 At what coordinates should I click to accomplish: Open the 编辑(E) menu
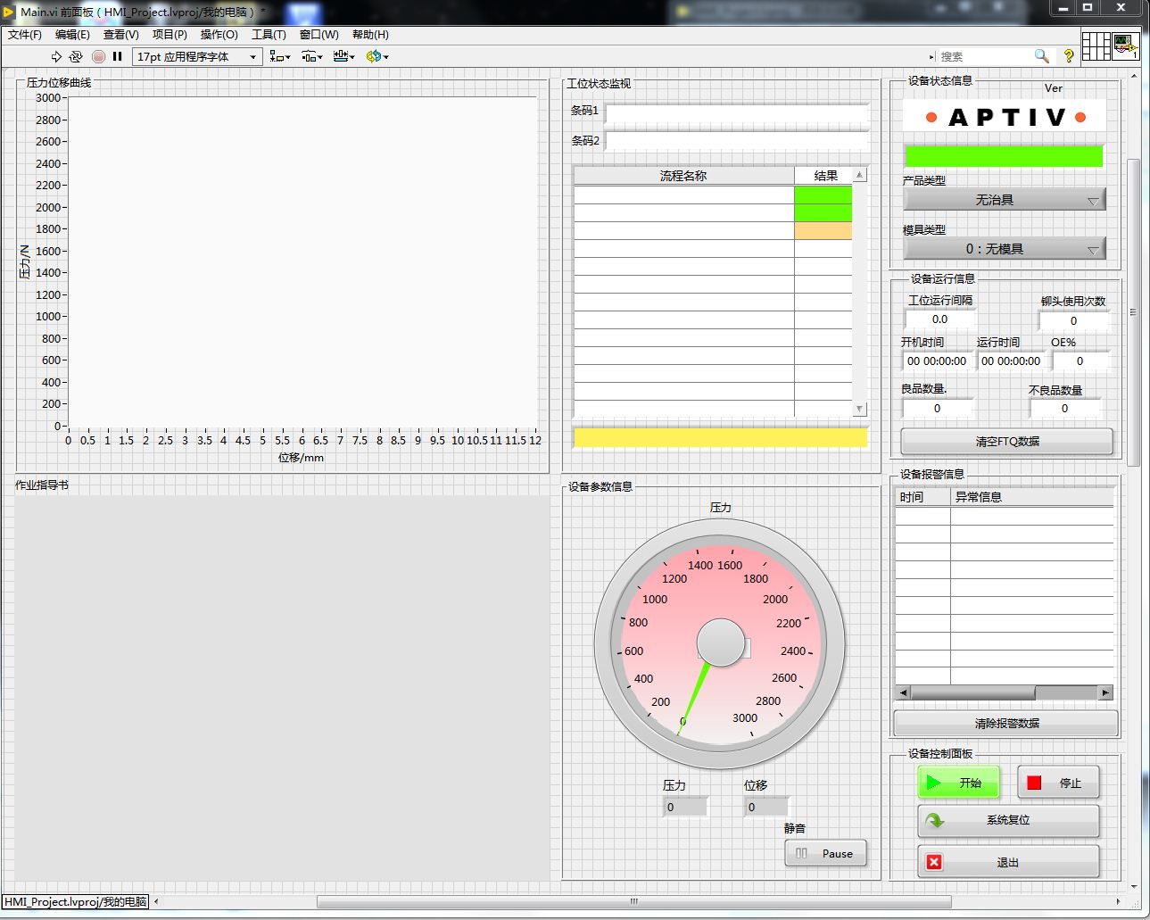[x=72, y=35]
